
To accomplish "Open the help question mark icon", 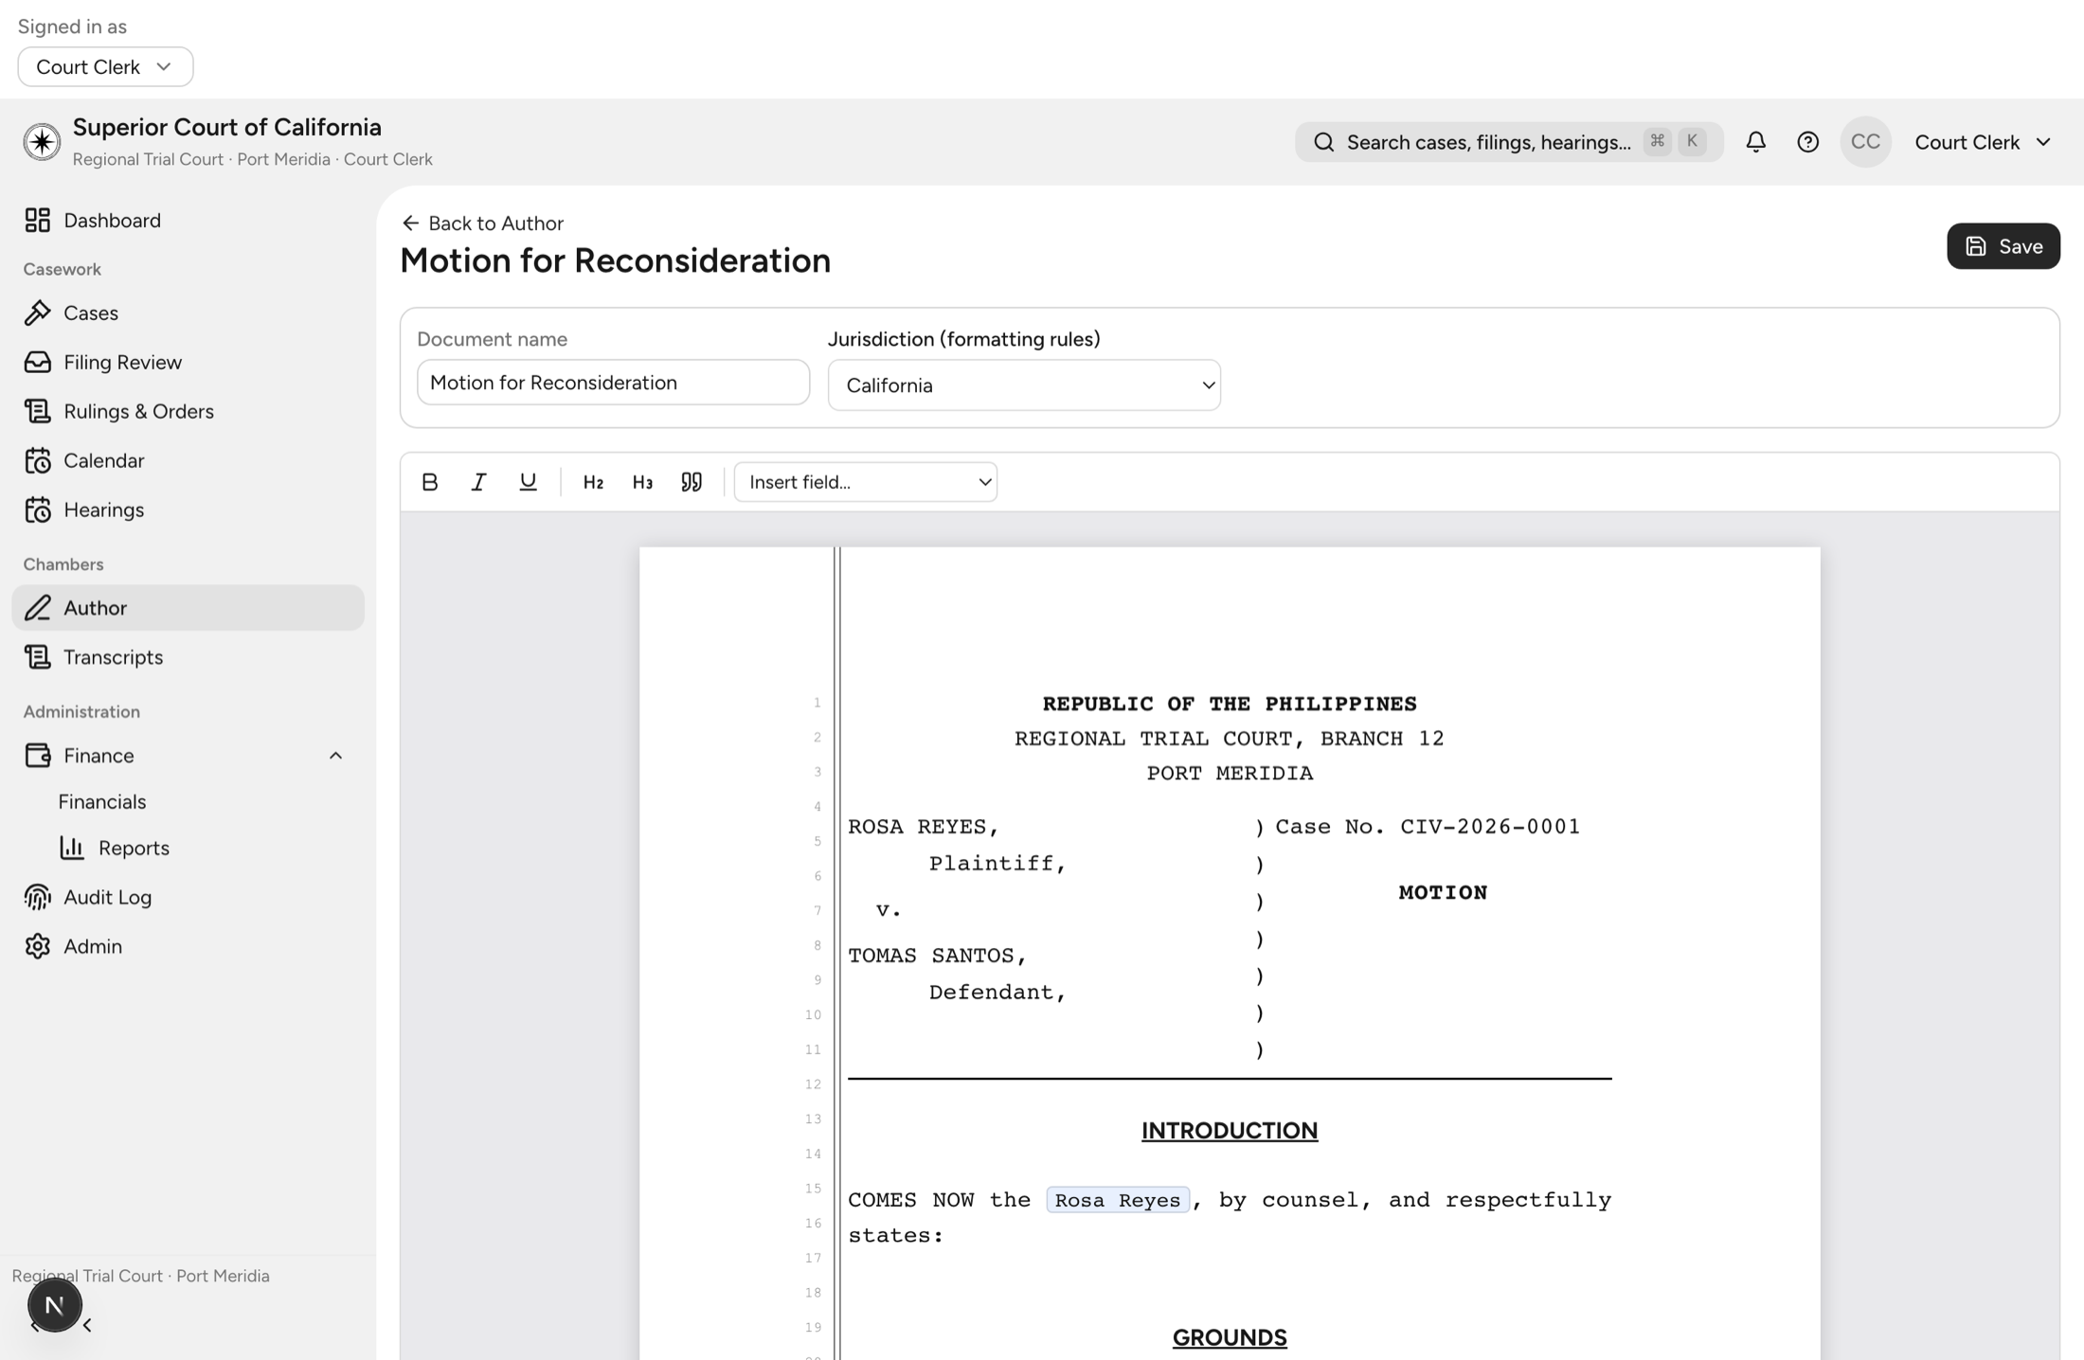I will [1807, 142].
